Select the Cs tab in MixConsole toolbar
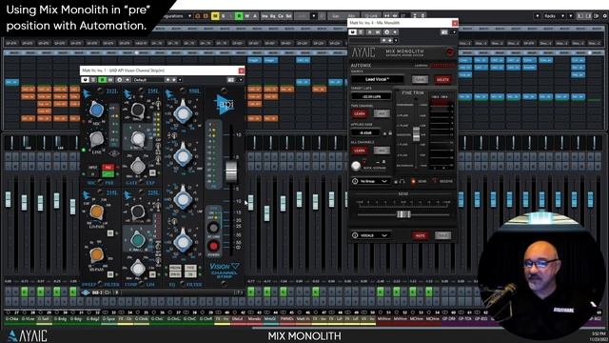Screen dimensions: 609x343 [x=281, y=16]
